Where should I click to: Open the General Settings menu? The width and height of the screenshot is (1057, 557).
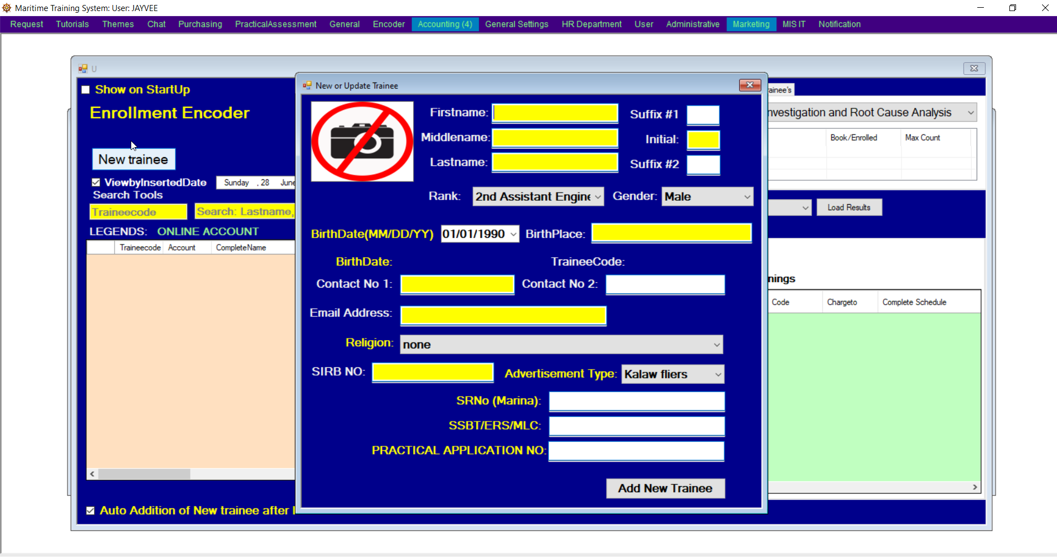click(x=517, y=24)
